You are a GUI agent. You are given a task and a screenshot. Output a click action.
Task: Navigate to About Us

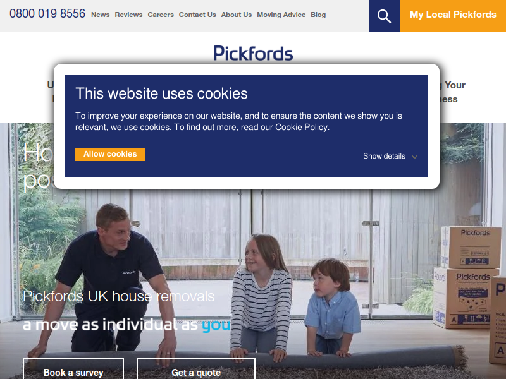[x=236, y=15]
